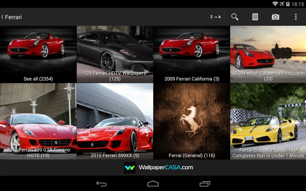Tap the camera icon in toolbar
Image resolution: width=306 pixels, height=191 pixels.
pos(275,17)
